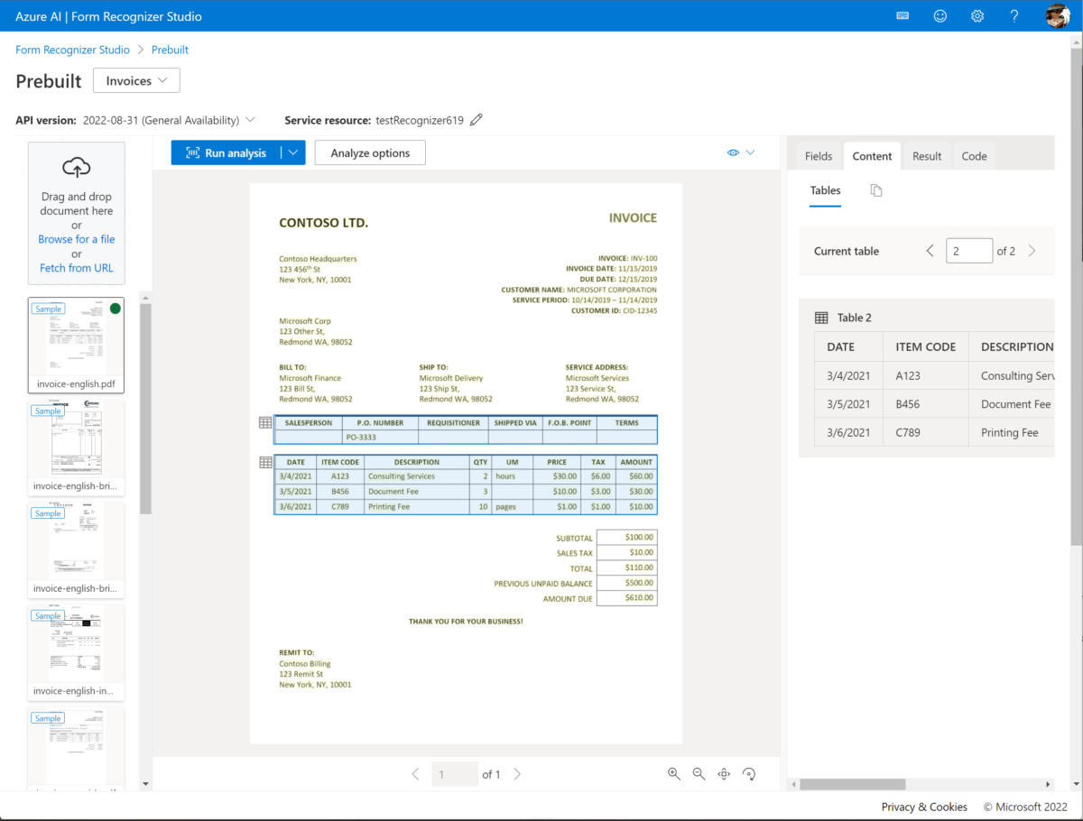Open the Fetch from URL link
The image size is (1083, 821).
click(76, 267)
